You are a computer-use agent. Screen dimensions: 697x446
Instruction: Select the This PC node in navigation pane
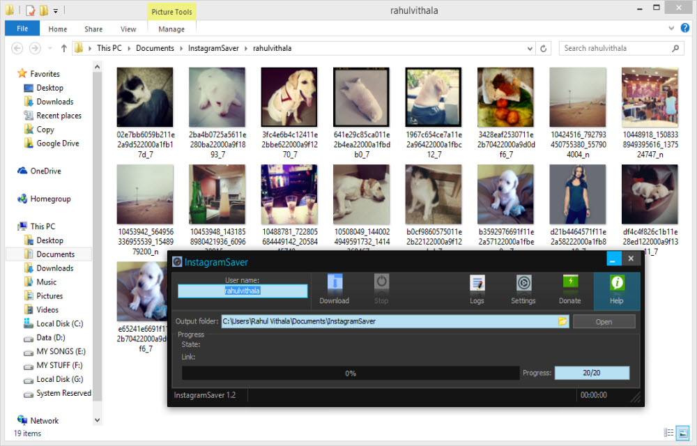(43, 226)
